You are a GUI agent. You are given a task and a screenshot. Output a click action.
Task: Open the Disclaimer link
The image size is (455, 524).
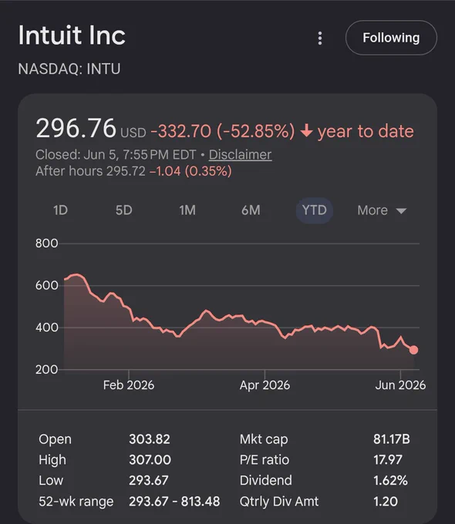240,155
